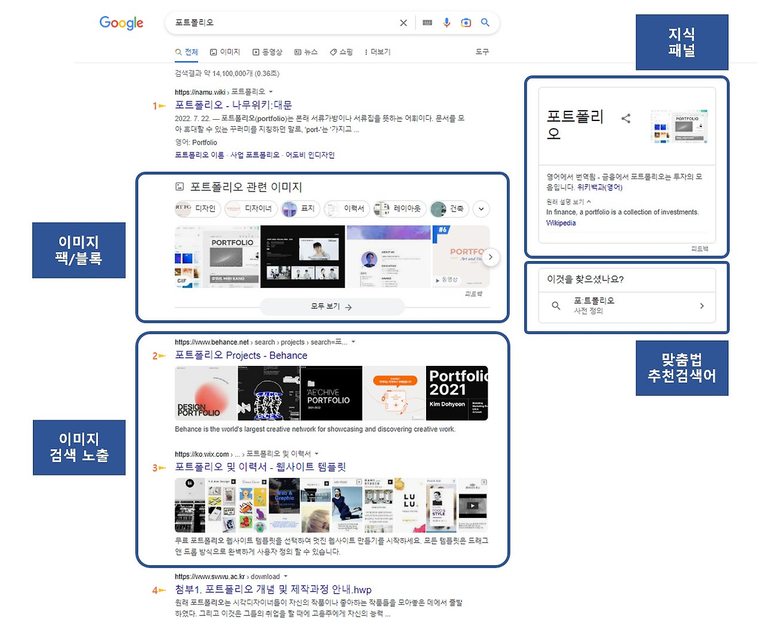Click 도구 to show search tools
This screenshot has width=766, height=621.
pos(482,52)
